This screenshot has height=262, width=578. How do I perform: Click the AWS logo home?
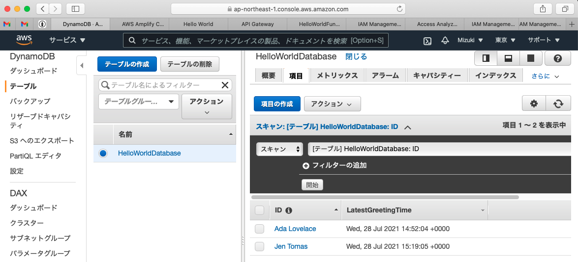pos(24,40)
